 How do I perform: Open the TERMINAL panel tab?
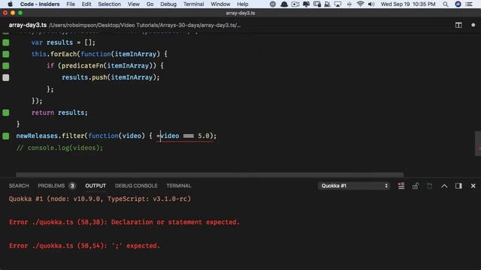point(179,186)
